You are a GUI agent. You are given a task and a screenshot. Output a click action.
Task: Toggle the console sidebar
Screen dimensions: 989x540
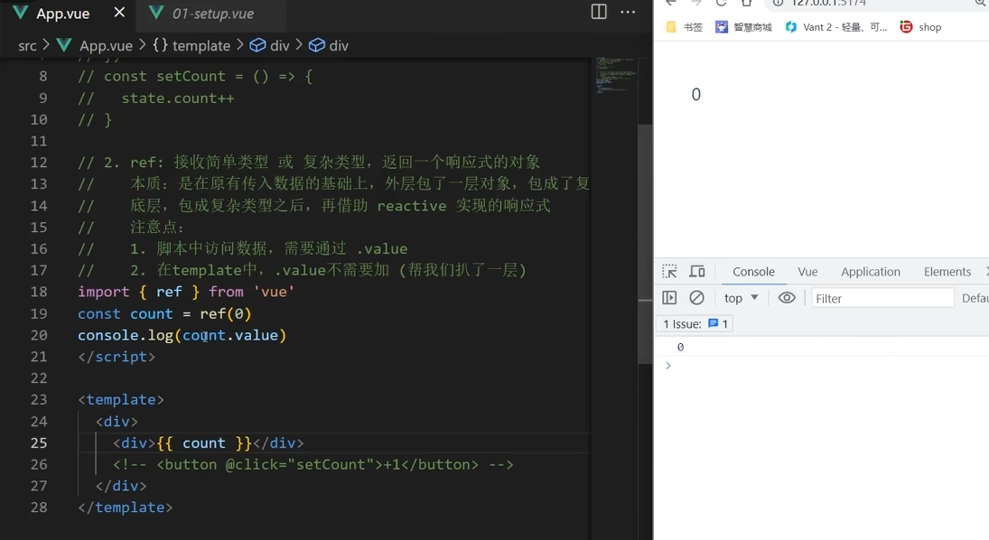[x=669, y=298]
